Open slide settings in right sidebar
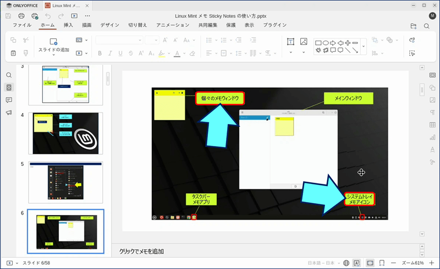440x269 pixels. (432, 75)
